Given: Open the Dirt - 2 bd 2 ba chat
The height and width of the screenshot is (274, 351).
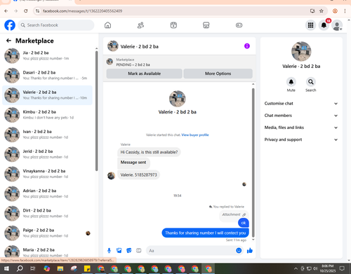Looking at the screenshot, I should pos(47,213).
